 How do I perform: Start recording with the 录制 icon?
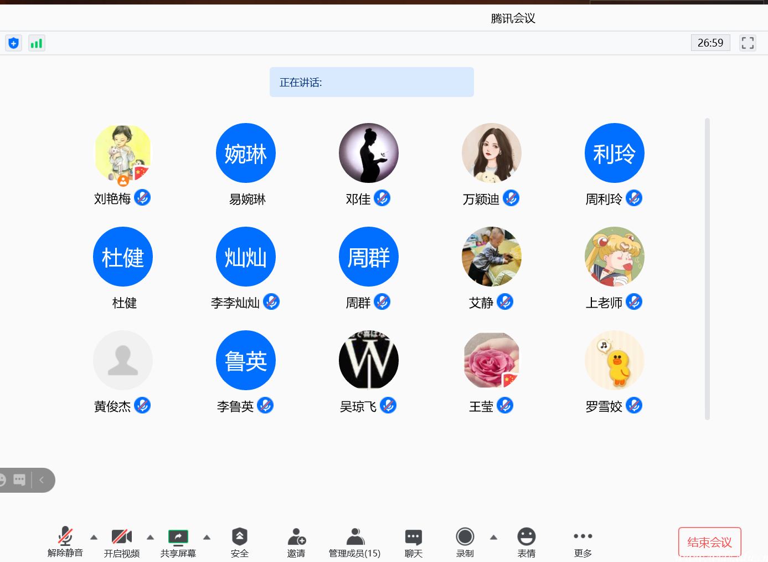pyautogui.click(x=465, y=537)
